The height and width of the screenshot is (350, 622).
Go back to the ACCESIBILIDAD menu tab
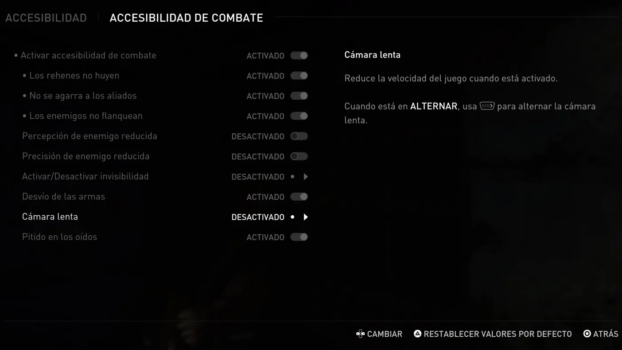[x=46, y=18]
